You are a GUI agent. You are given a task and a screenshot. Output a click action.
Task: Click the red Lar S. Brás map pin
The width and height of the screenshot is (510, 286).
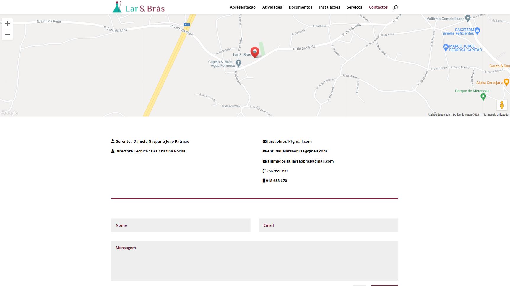point(255,52)
